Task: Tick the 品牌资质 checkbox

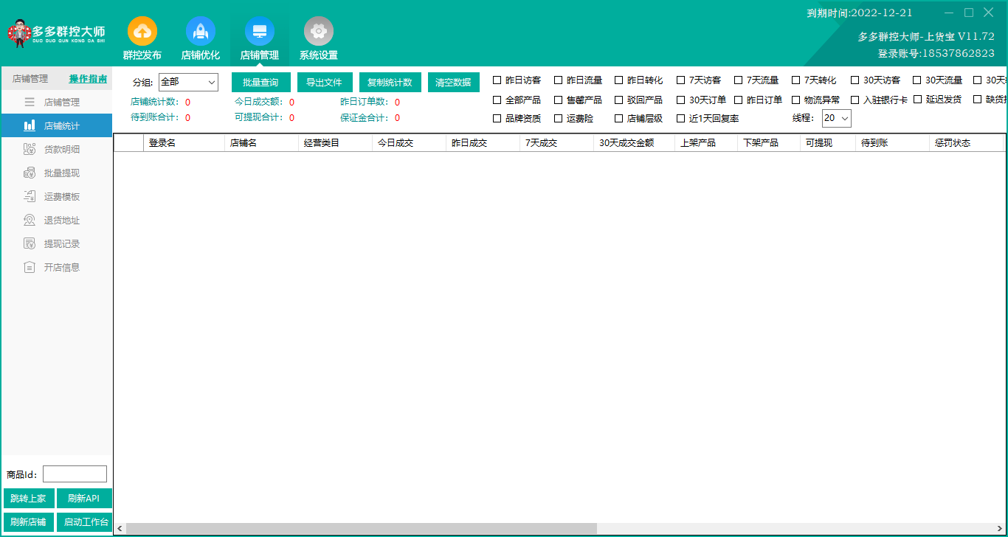Action: [x=497, y=119]
